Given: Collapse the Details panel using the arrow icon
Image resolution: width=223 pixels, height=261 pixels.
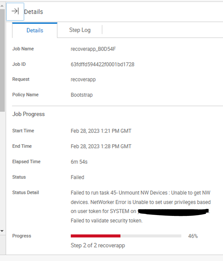Looking at the screenshot, I should click(x=15, y=11).
